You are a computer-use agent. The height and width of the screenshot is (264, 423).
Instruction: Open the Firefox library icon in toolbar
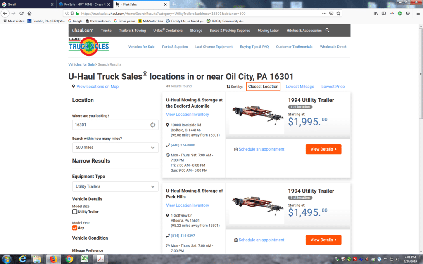click(x=375, y=13)
